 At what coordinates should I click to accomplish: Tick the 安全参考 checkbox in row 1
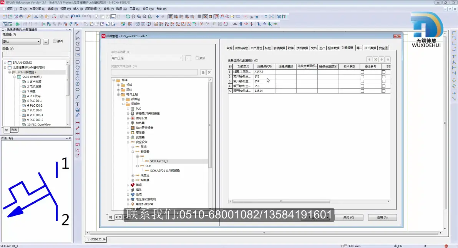[x=362, y=72]
